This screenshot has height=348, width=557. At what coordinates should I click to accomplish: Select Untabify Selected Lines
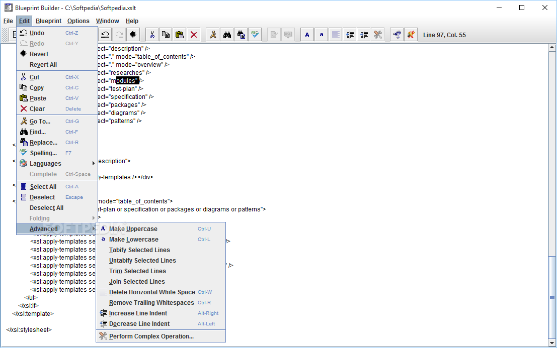pos(161,261)
